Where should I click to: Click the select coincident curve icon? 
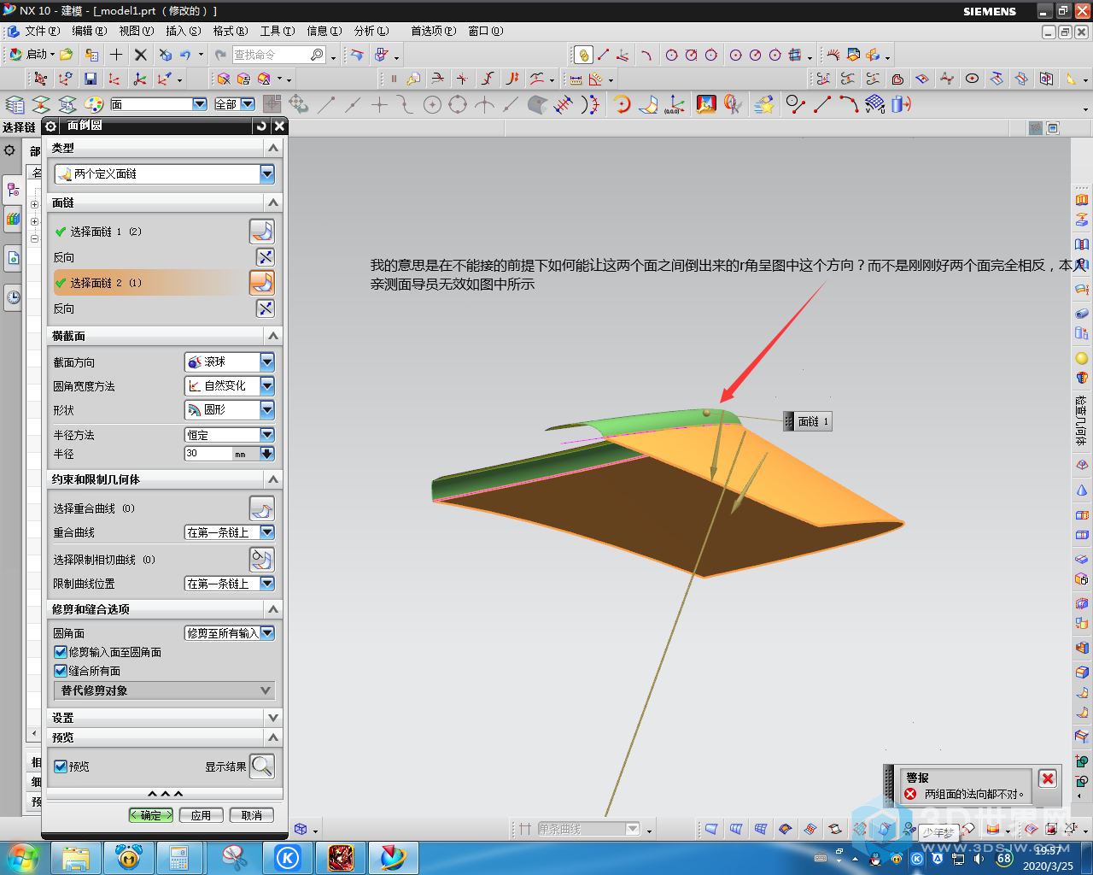click(262, 508)
